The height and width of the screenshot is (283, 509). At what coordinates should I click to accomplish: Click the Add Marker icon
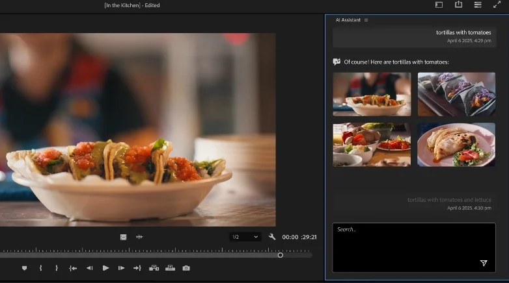pos(25,268)
